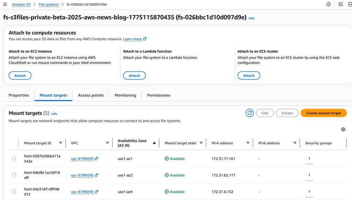Navigate to File systems via breadcrumb
The width and height of the screenshot is (352, 200).
[x=48, y=4]
